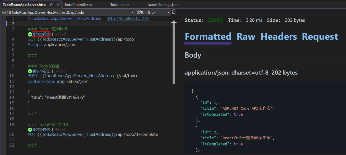Select the launchSettings.json tab
Viewport: 346px width, 155px height.
click(x=163, y=5)
